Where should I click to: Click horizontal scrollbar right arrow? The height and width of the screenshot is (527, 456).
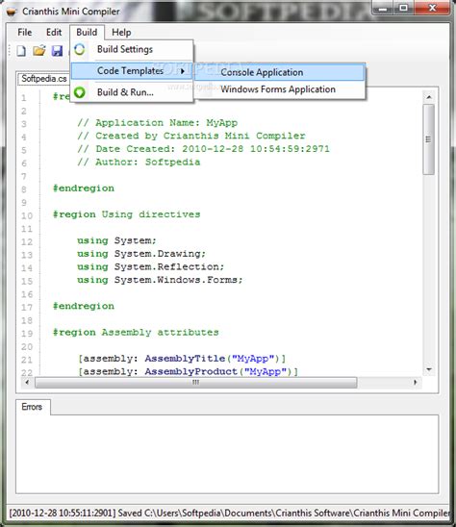(416, 382)
